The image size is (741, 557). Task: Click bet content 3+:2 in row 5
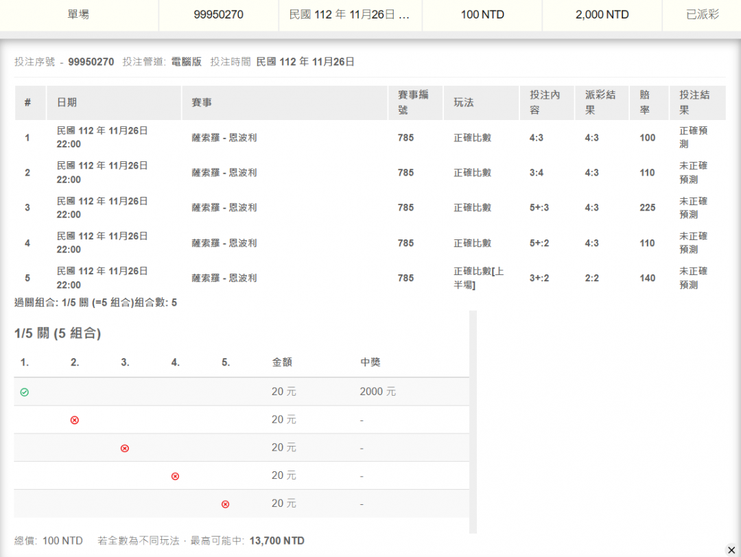point(539,278)
